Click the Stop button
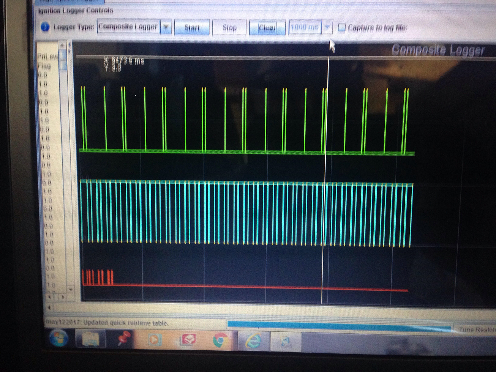Screen dimensions: 496x372 (229, 28)
